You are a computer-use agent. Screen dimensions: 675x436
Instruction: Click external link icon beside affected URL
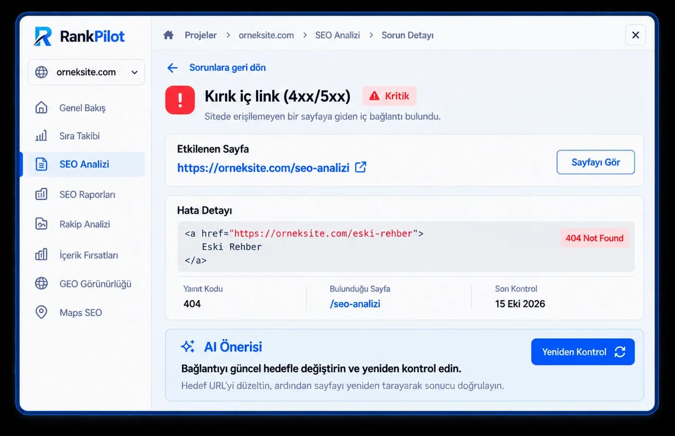361,167
